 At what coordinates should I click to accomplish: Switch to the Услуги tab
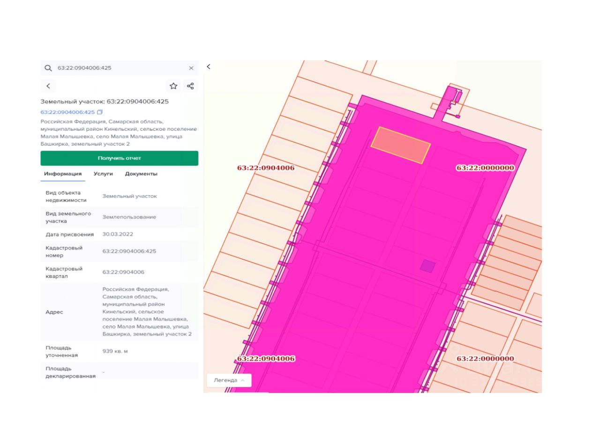[103, 174]
